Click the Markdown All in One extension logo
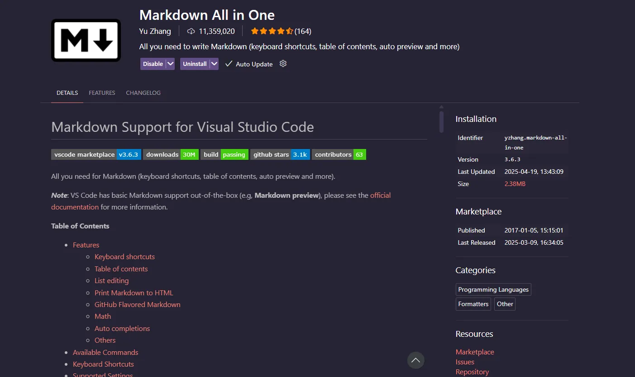635x377 pixels. pyautogui.click(x=86, y=40)
